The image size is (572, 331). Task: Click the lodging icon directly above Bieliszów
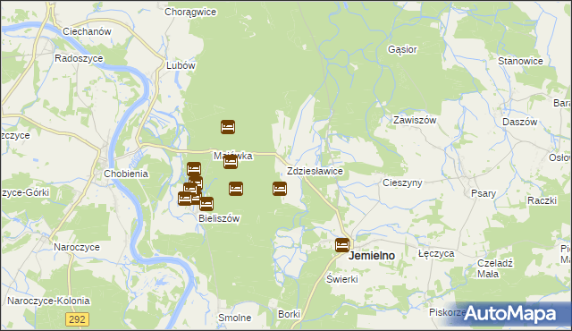pyautogui.click(x=206, y=204)
